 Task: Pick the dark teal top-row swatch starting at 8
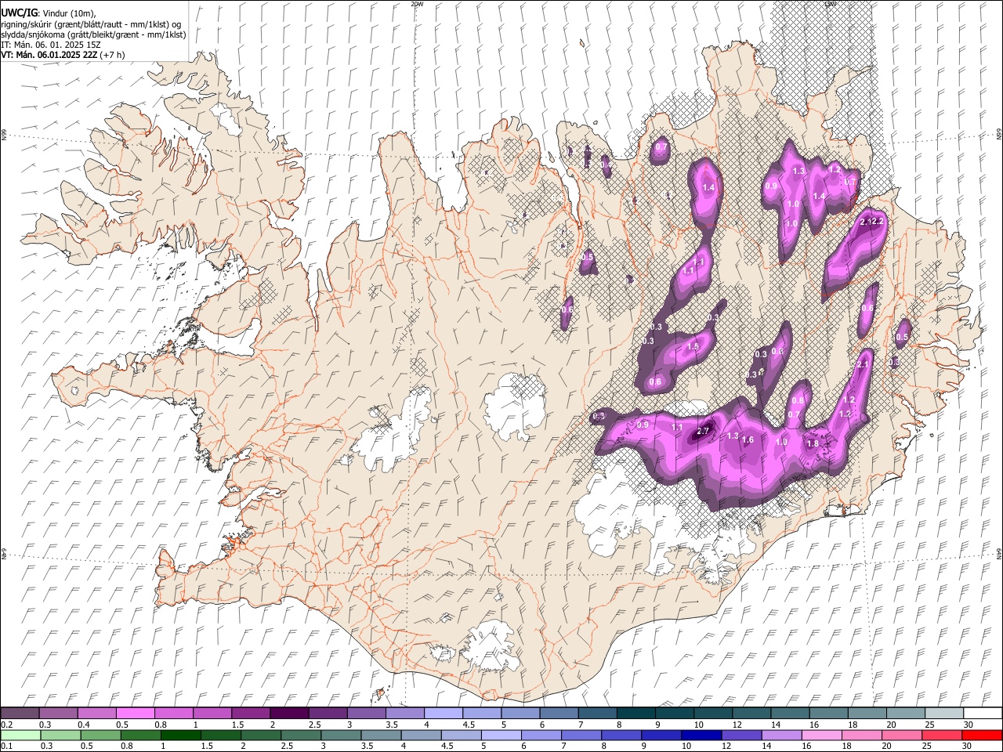(x=636, y=713)
